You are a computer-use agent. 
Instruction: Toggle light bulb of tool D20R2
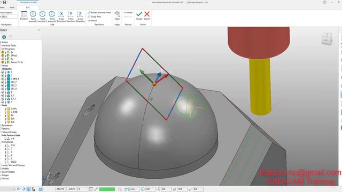point(6,109)
